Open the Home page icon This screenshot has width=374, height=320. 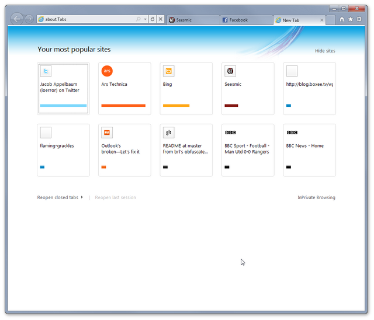click(342, 19)
